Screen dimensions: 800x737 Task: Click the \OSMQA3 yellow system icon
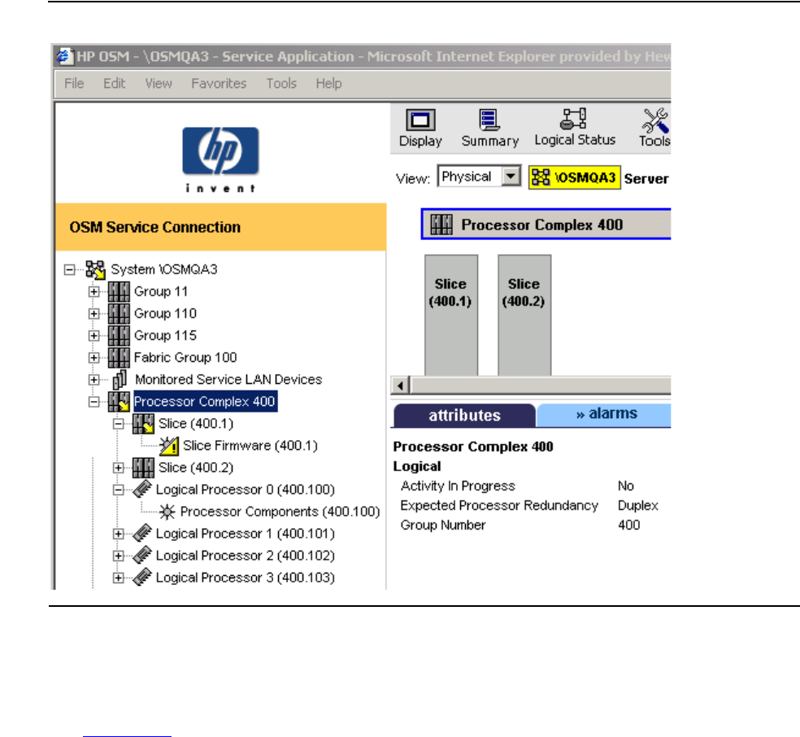coord(541,177)
